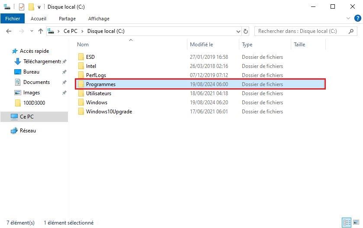Open Accès rapide in navigation pane

pos(34,51)
